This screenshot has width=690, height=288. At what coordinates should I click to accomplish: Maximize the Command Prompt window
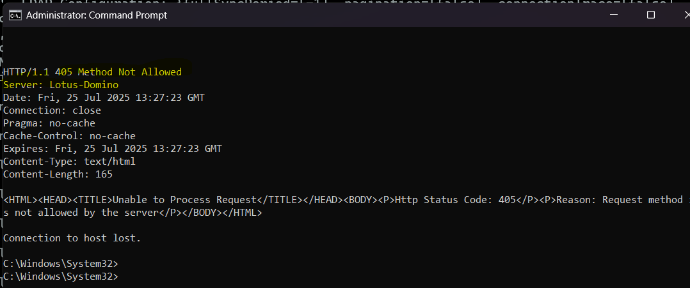pos(651,15)
